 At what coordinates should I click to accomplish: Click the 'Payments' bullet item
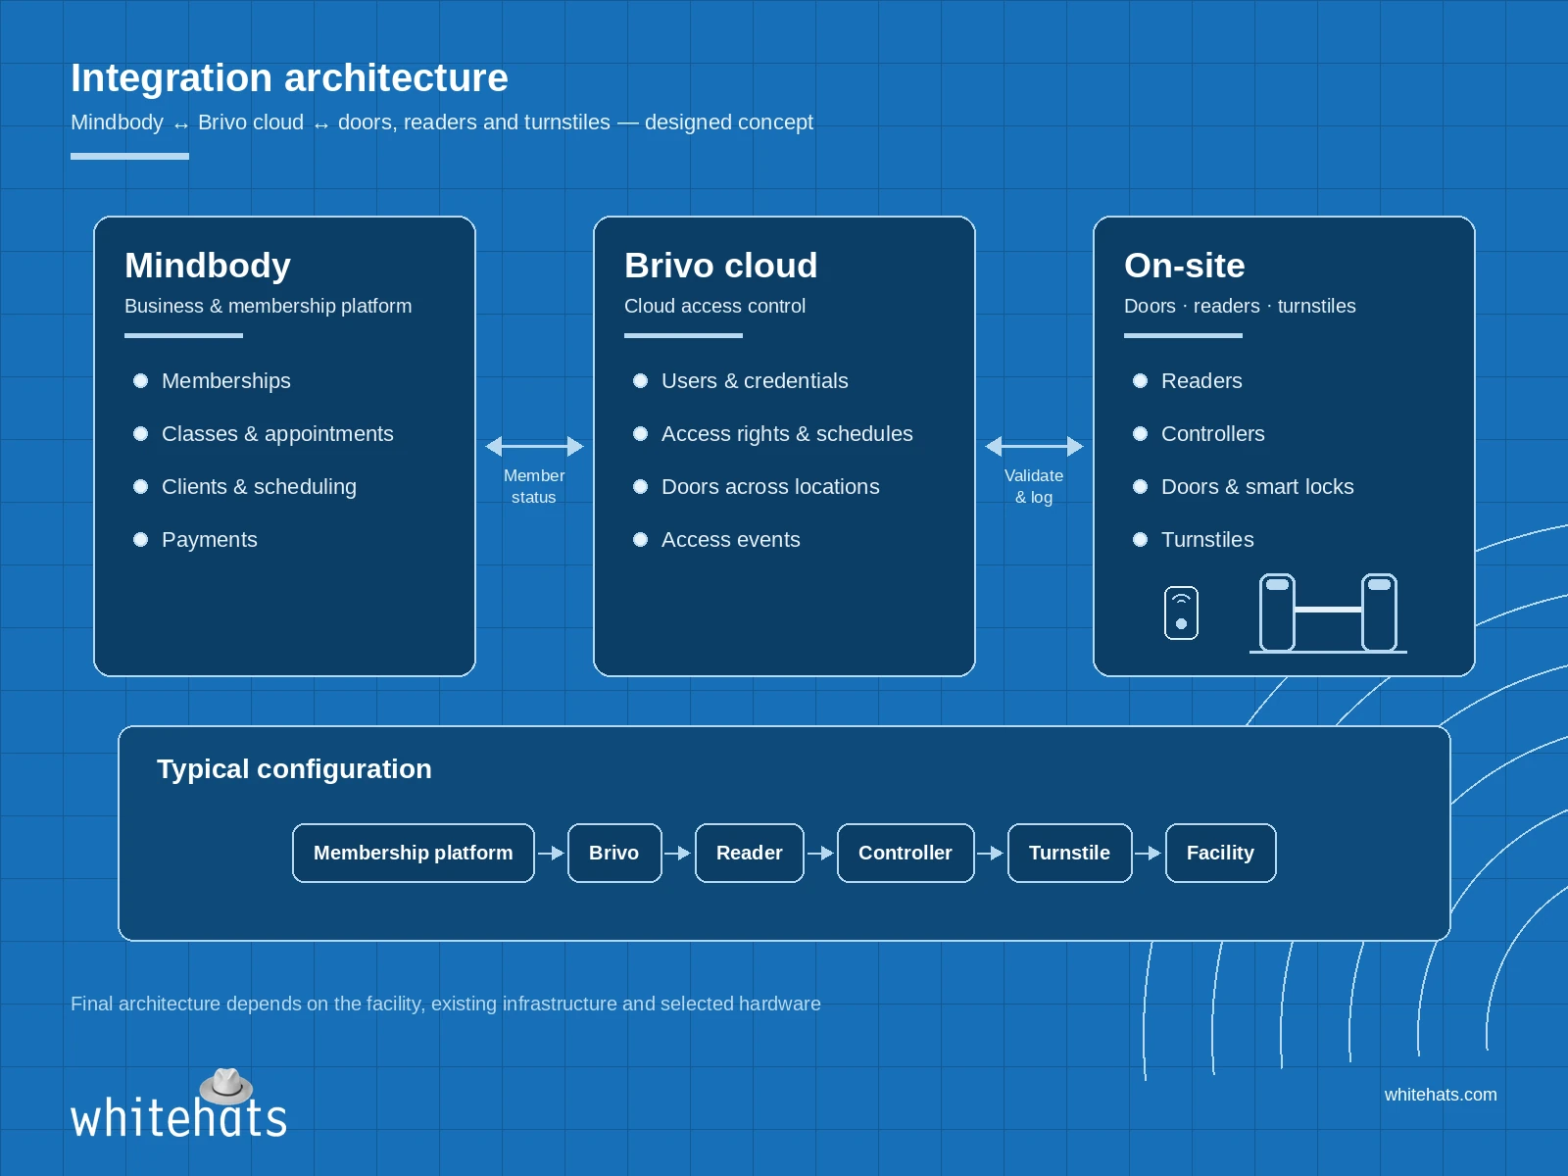(x=196, y=540)
